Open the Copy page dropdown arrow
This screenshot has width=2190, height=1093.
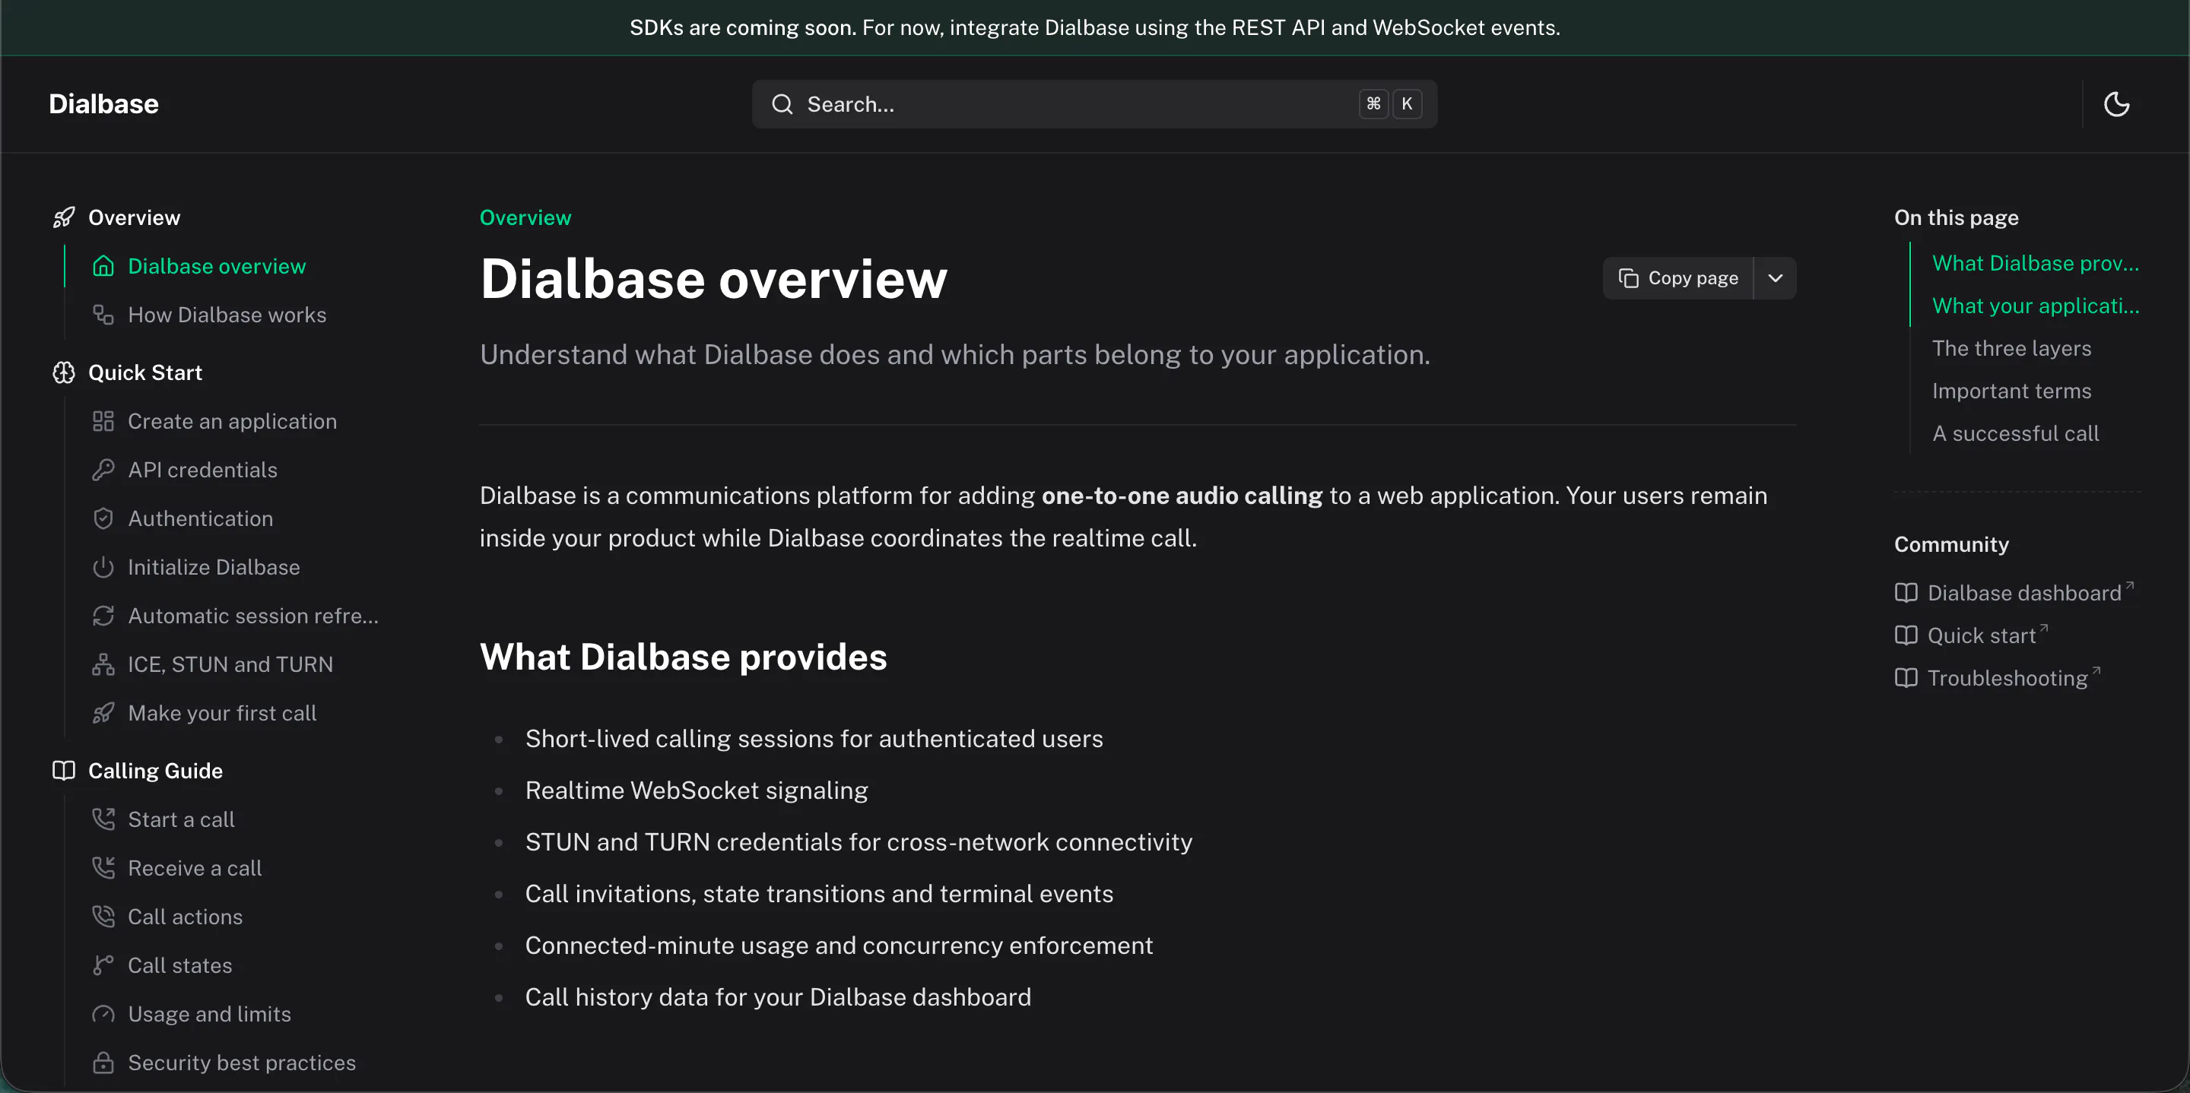(x=1775, y=278)
